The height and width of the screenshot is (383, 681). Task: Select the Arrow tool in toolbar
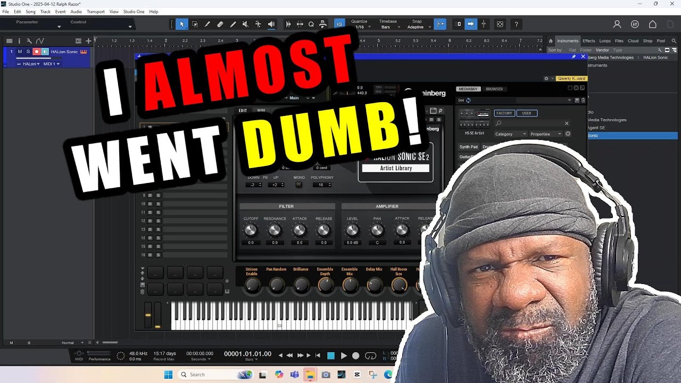point(182,24)
